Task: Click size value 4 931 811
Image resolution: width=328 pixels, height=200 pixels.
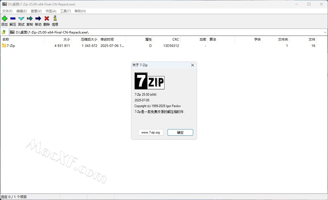Action: coord(62,46)
